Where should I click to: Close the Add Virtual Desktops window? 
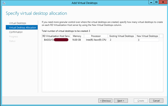tap(163, 2)
